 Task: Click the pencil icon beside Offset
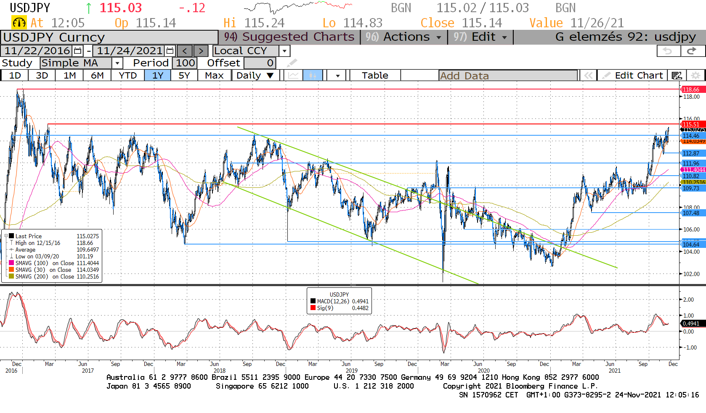(292, 63)
